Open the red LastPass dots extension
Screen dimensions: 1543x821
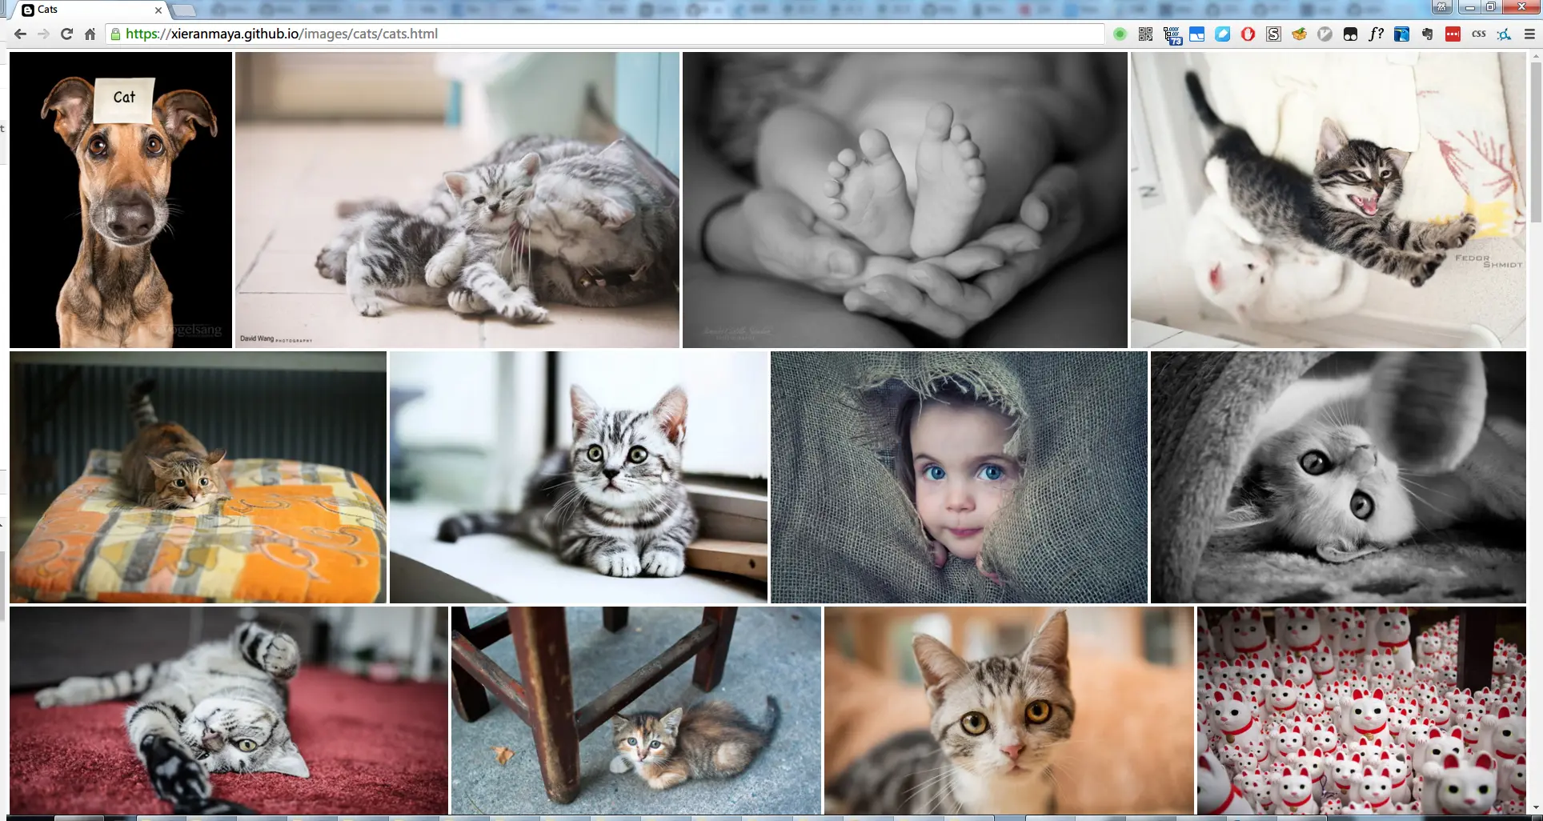click(1453, 34)
